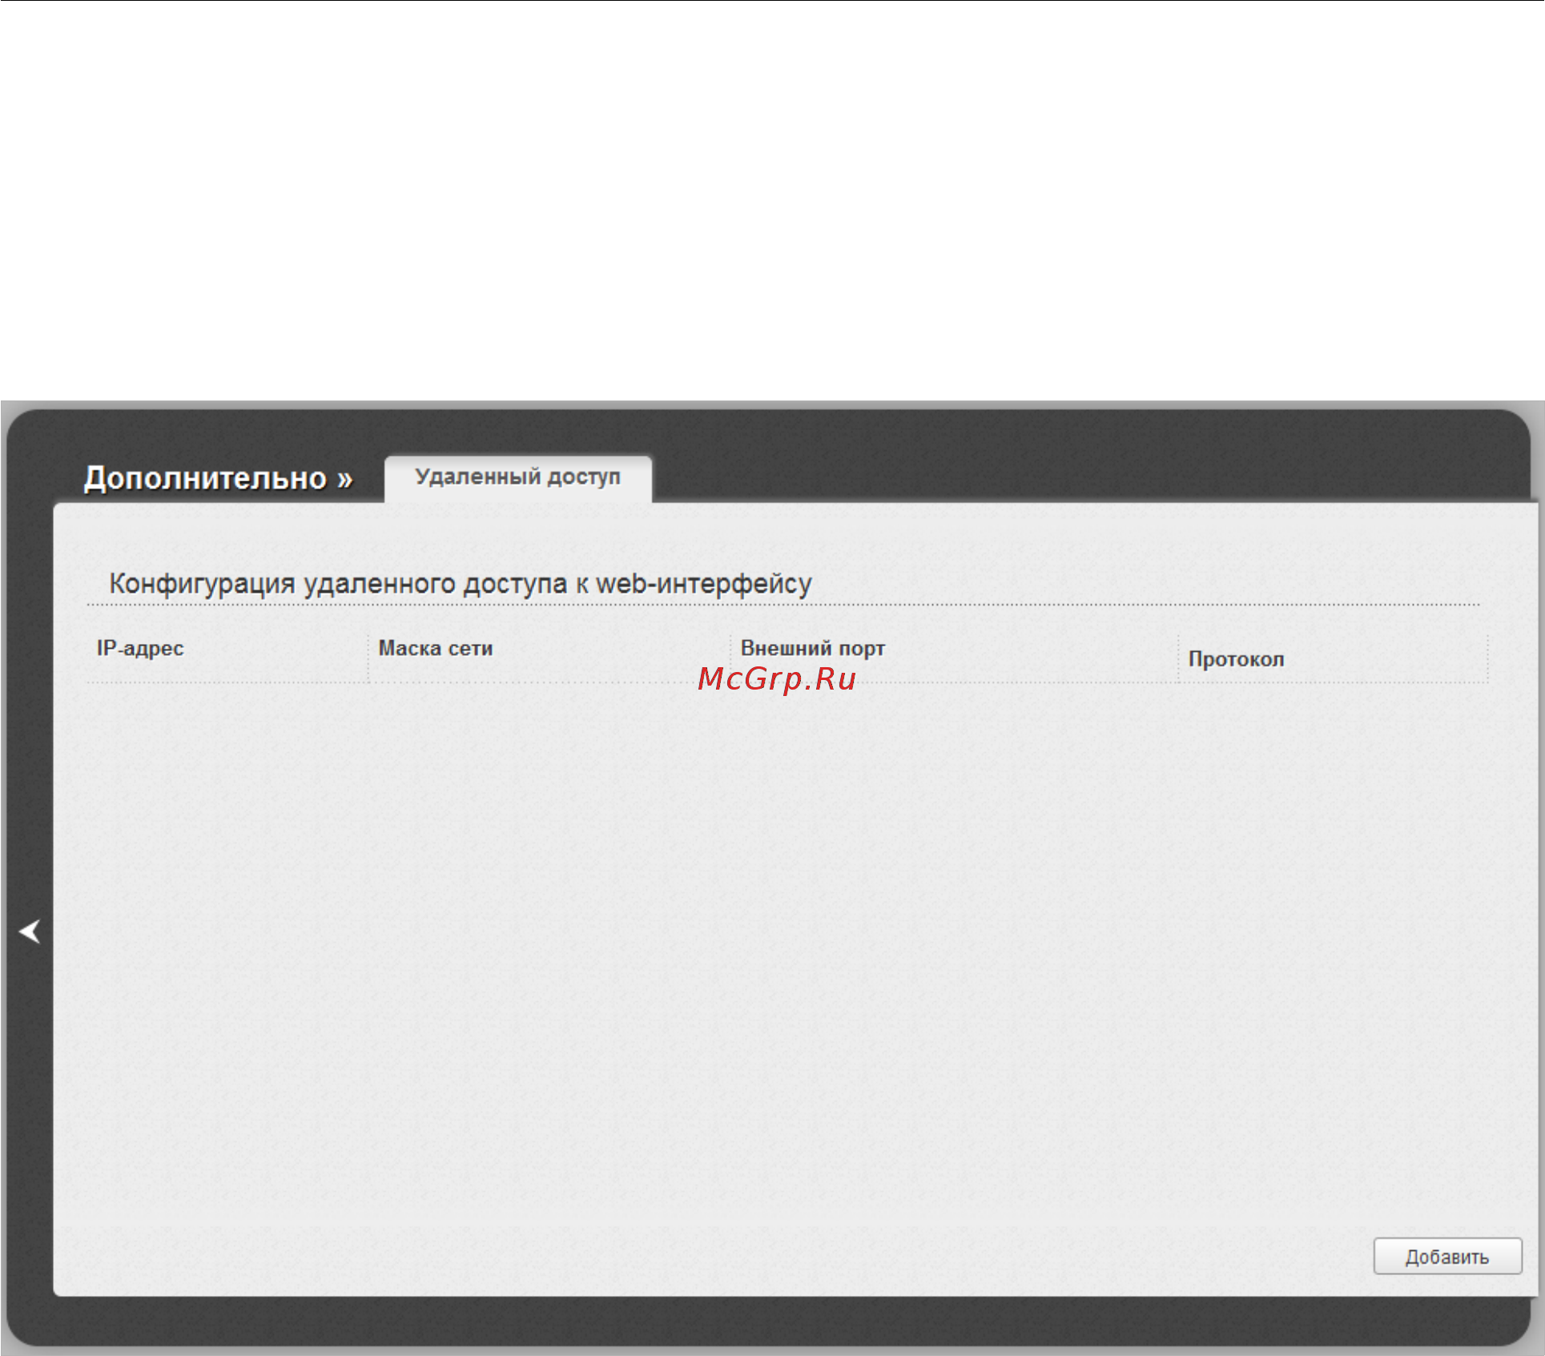
Task: Select the IP-адрес column header
Action: pos(140,648)
